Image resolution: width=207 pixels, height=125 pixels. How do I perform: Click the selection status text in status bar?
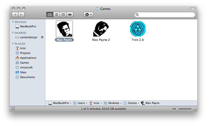pyautogui.click(x=103, y=109)
